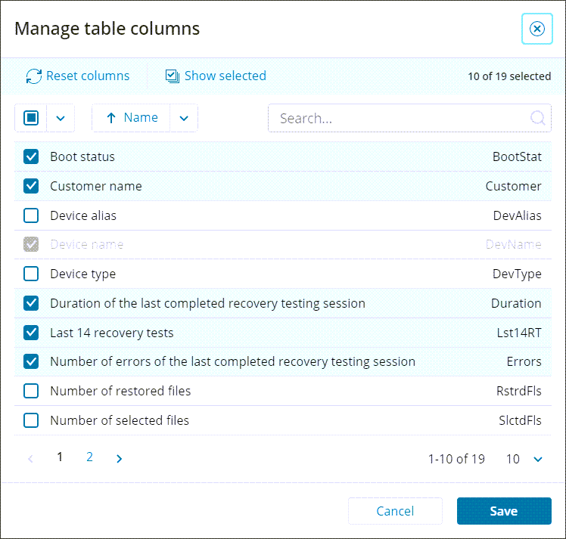Open the dropdown next to select-all checkbox
This screenshot has width=566, height=539.
point(61,118)
